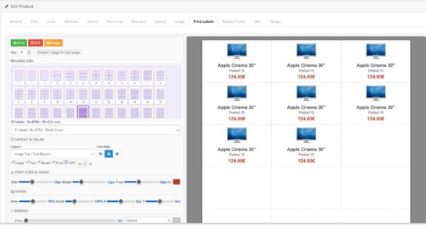This screenshot has width=426, height=228.
Task: Switch to the SEO tab
Action: coord(257,22)
